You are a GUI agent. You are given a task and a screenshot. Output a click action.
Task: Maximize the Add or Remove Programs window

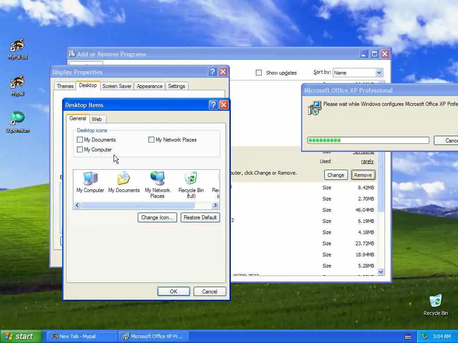point(374,54)
